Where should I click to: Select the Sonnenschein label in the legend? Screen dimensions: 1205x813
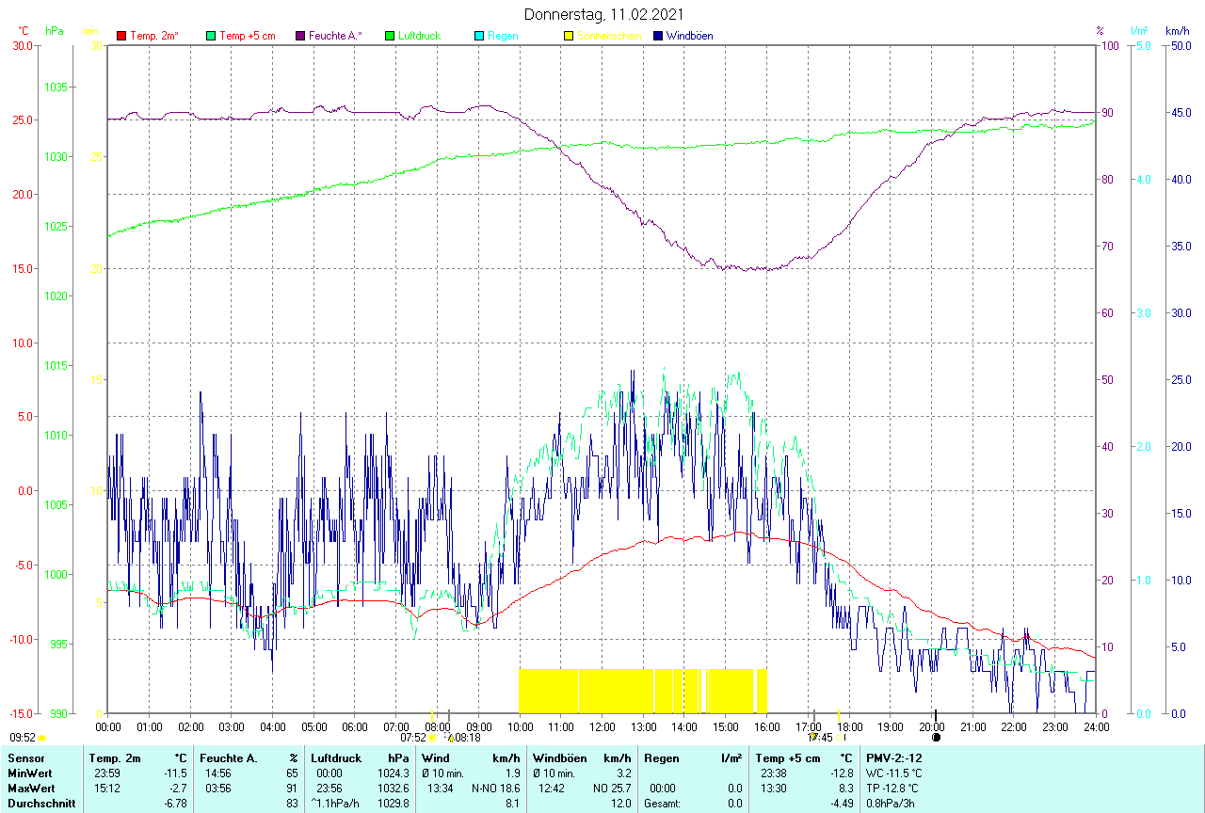coord(609,36)
